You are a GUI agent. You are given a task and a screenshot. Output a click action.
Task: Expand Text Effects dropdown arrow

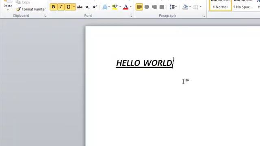pos(109,7)
